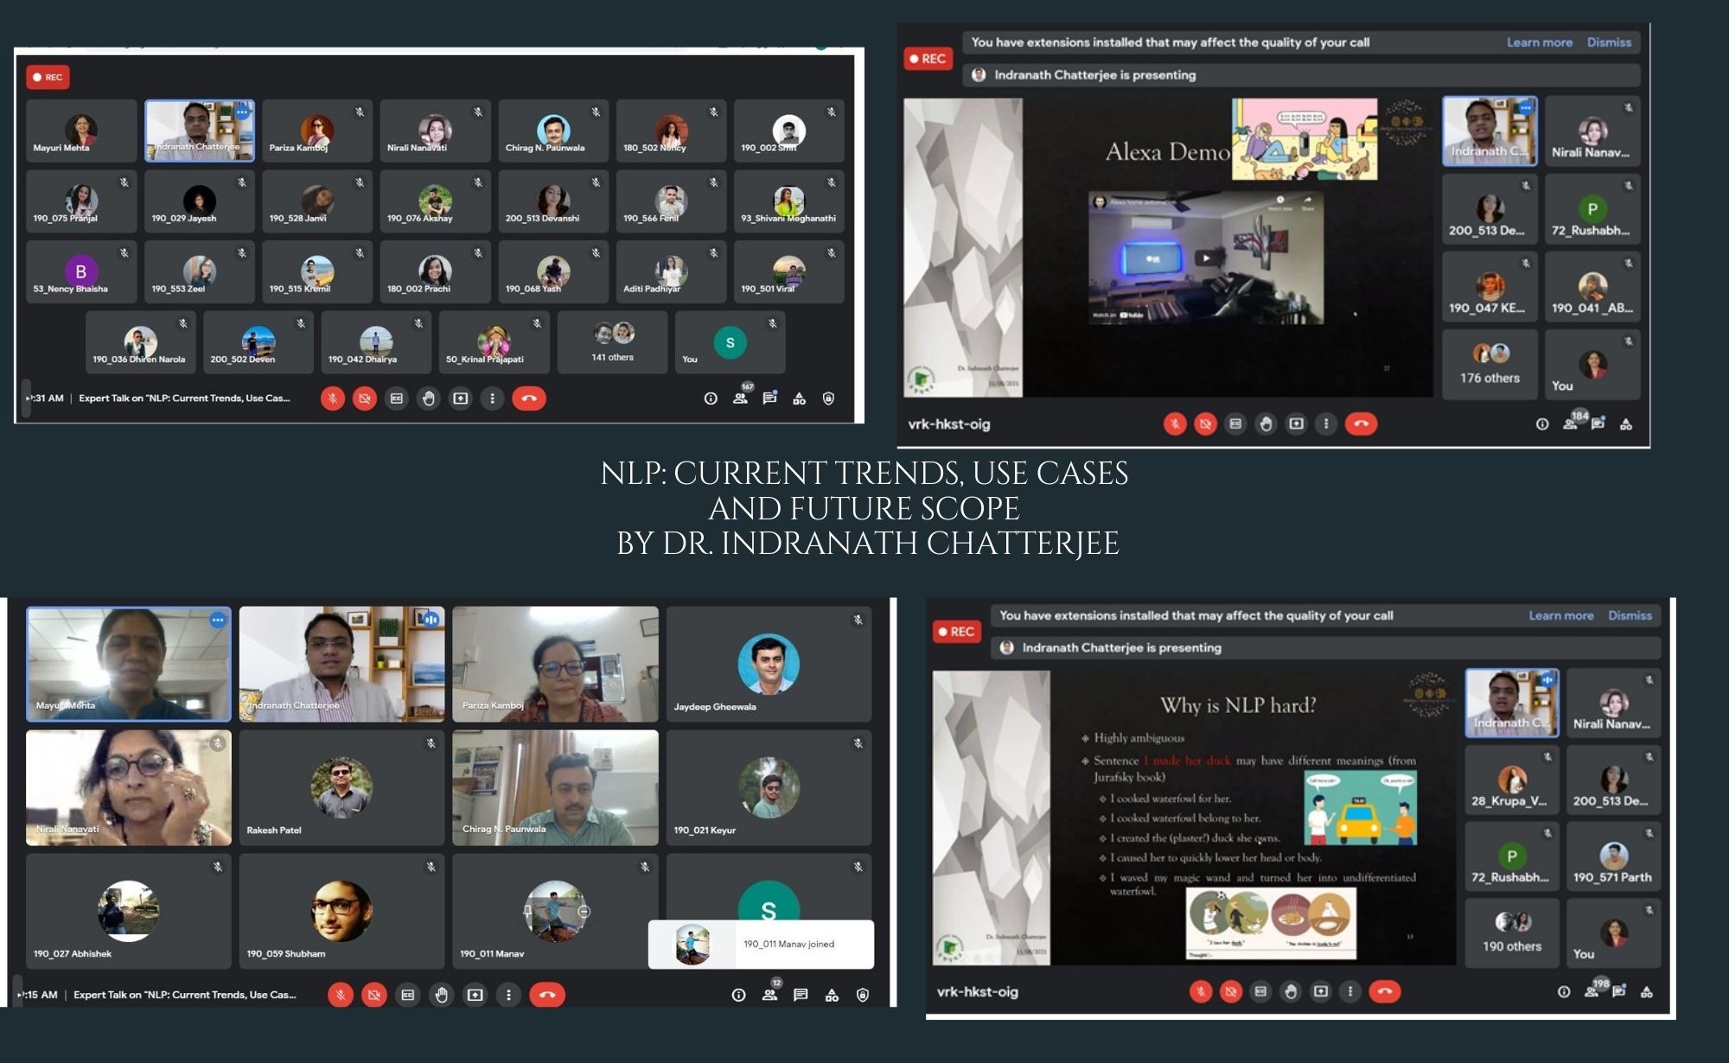
Task: Open the '141 others' participants tile
Action: coord(612,343)
